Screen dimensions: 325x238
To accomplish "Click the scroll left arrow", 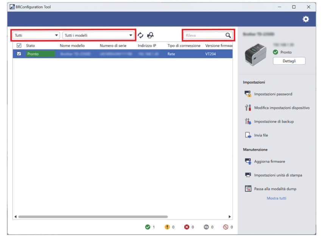I will pyautogui.click(x=16, y=217).
